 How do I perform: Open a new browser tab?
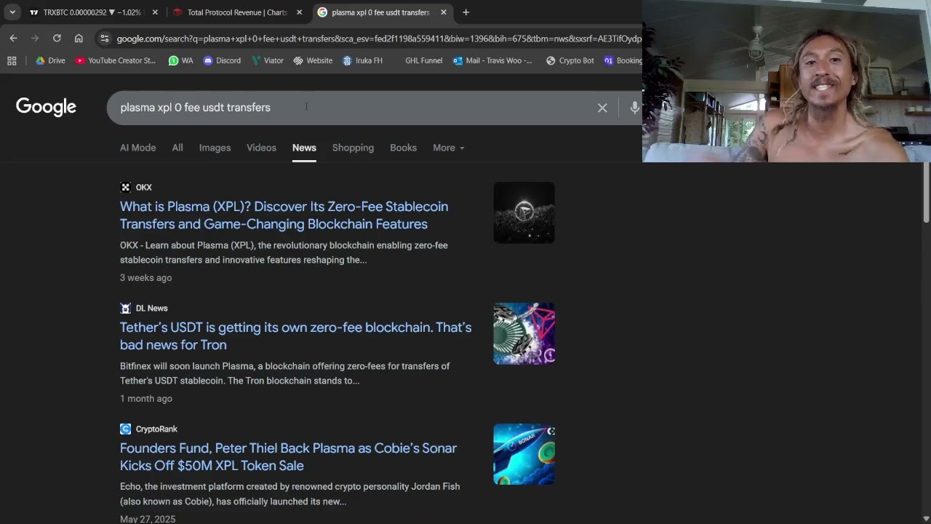(465, 12)
